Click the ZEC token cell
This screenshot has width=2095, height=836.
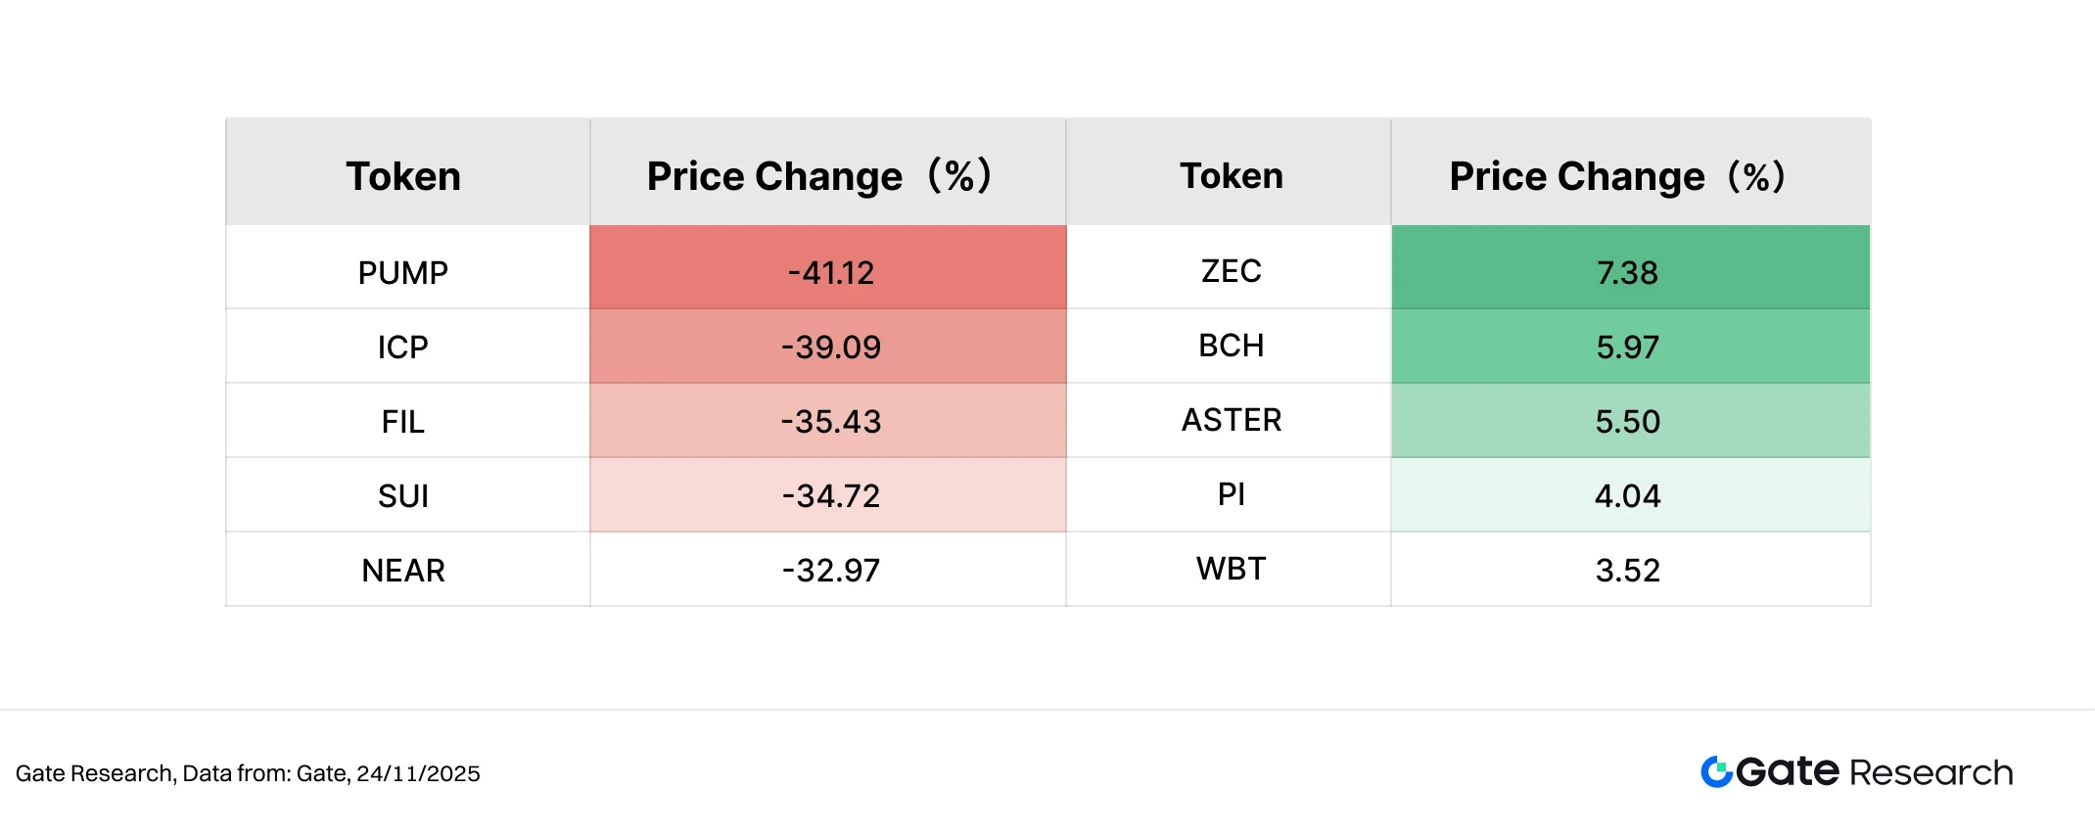(1231, 271)
